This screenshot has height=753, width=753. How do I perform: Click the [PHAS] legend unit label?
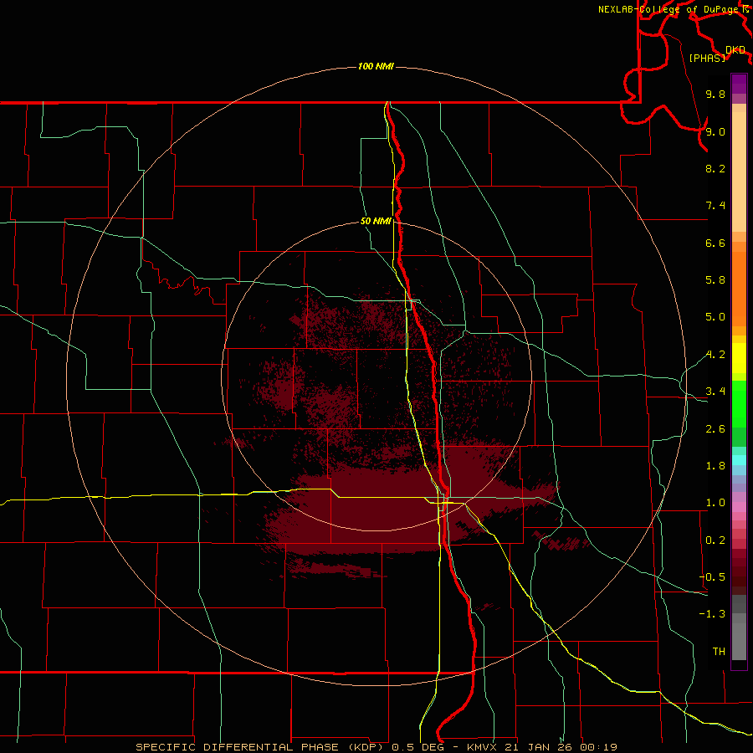(707, 58)
